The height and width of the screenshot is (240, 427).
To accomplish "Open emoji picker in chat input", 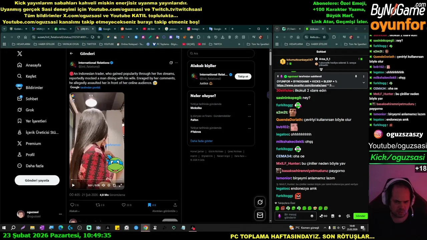I will (312, 216).
